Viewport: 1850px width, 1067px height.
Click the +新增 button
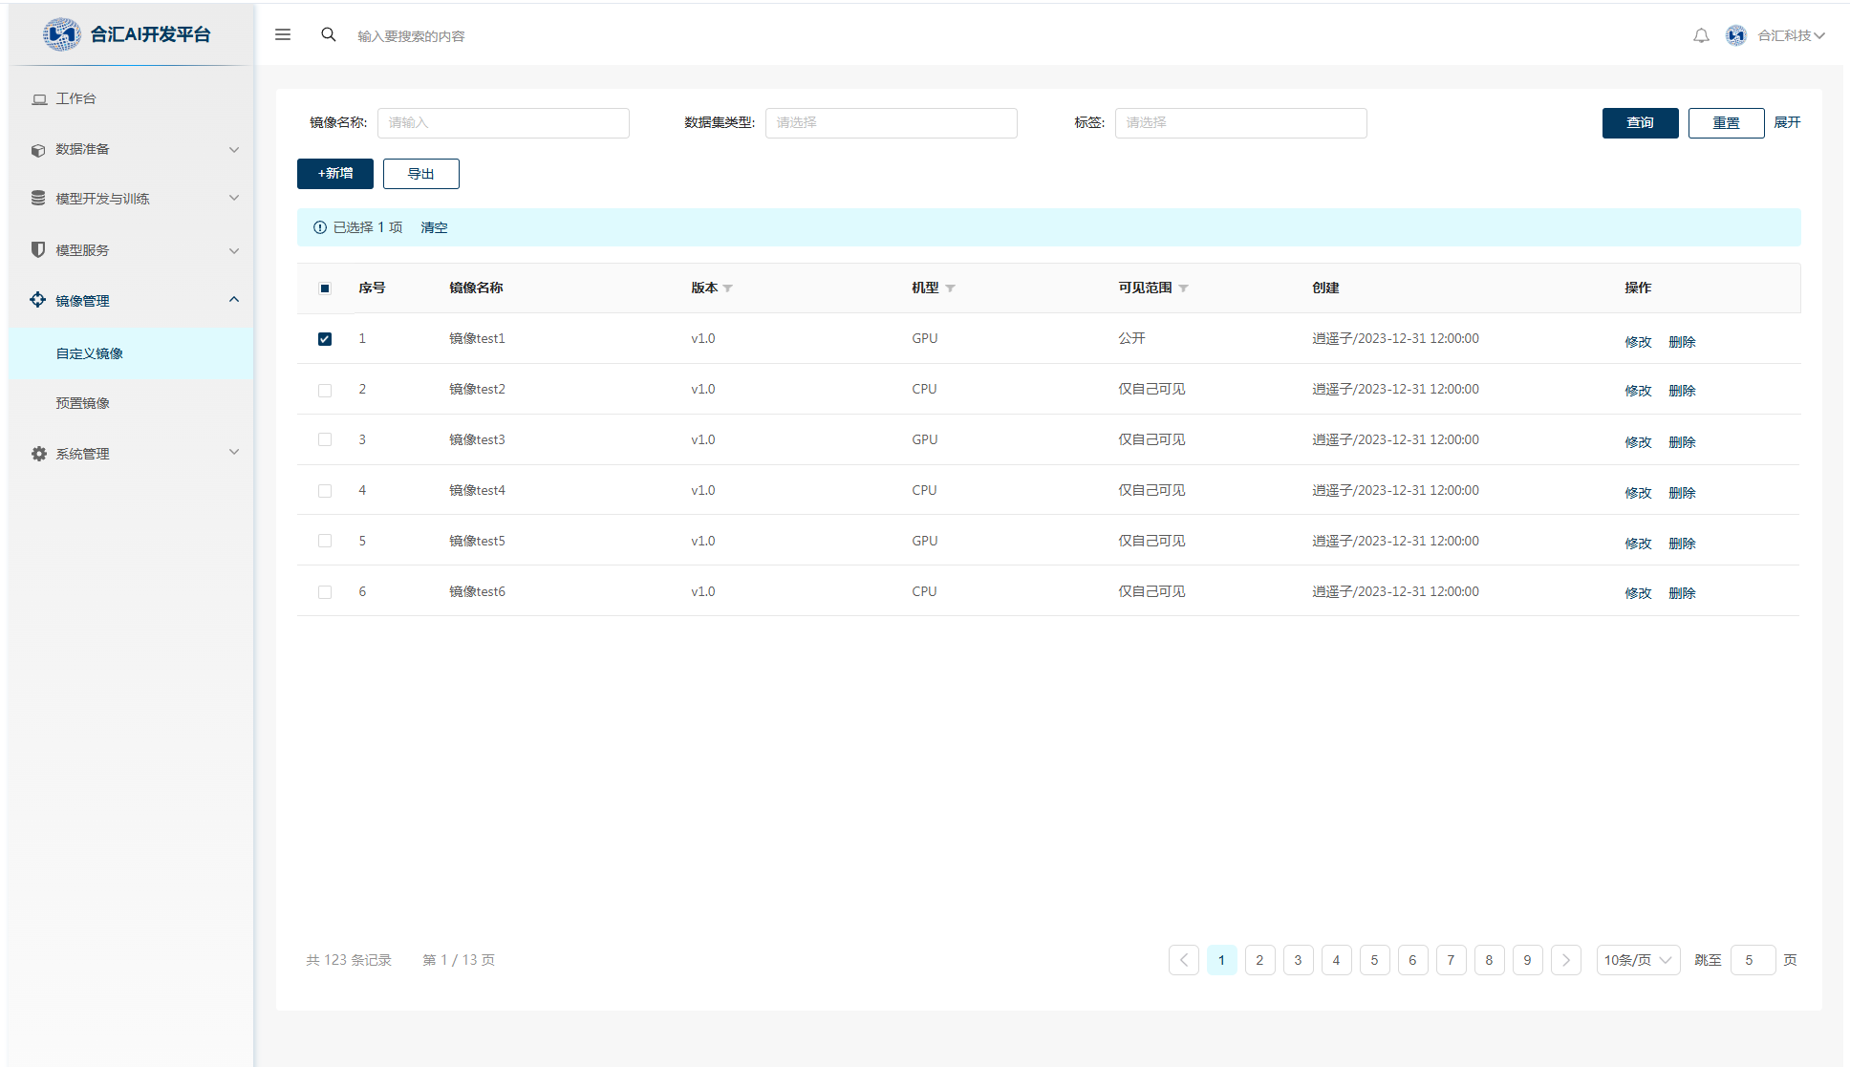point(334,174)
